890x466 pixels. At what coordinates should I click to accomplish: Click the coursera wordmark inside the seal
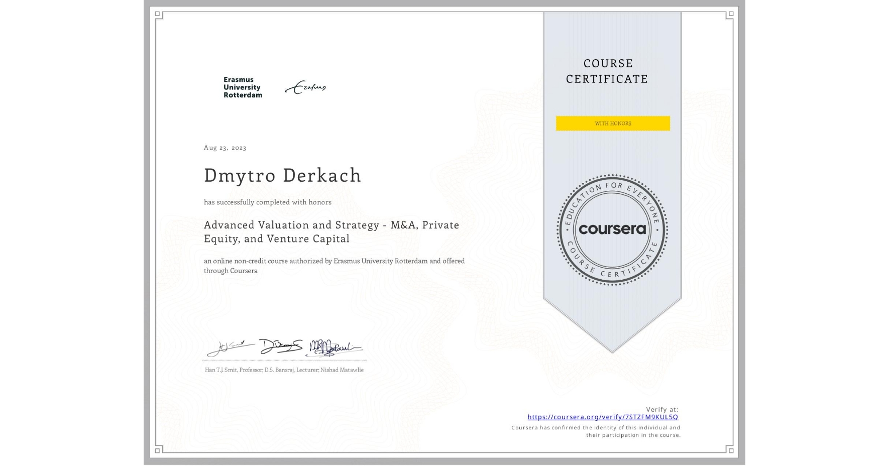[x=613, y=229]
